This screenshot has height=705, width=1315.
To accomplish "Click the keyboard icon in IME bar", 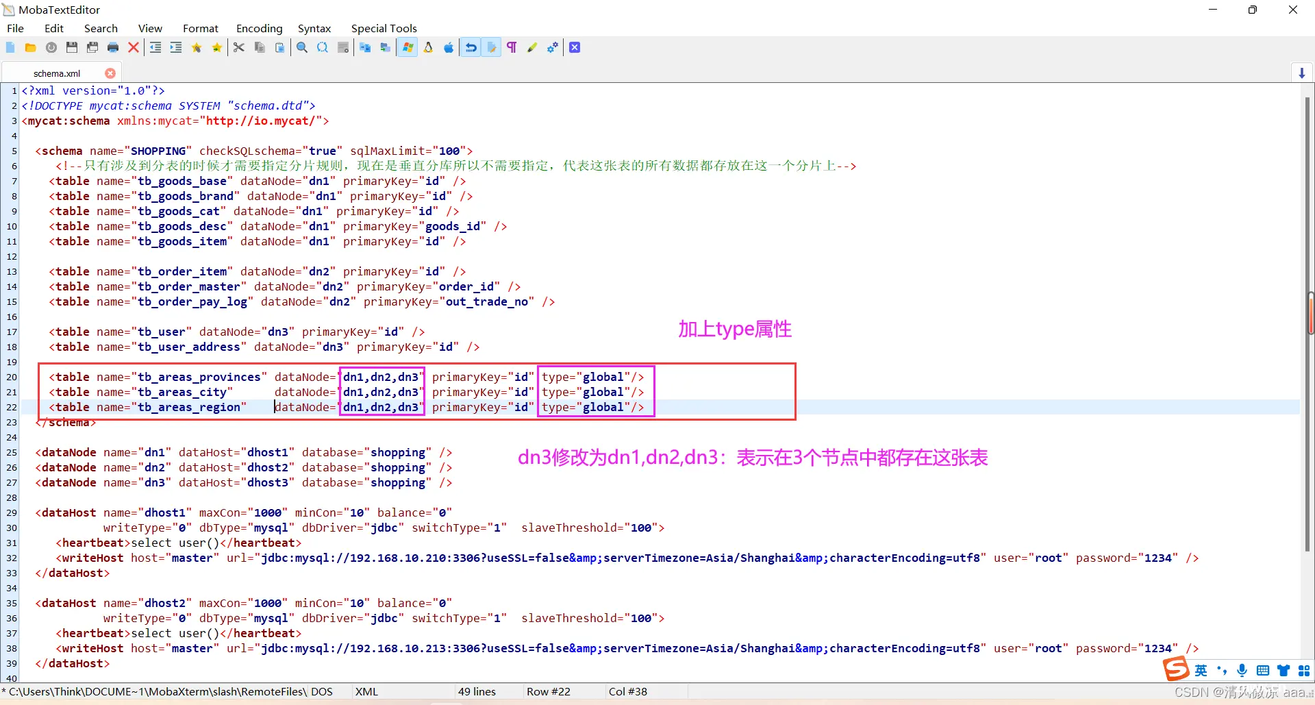I will [1263, 671].
